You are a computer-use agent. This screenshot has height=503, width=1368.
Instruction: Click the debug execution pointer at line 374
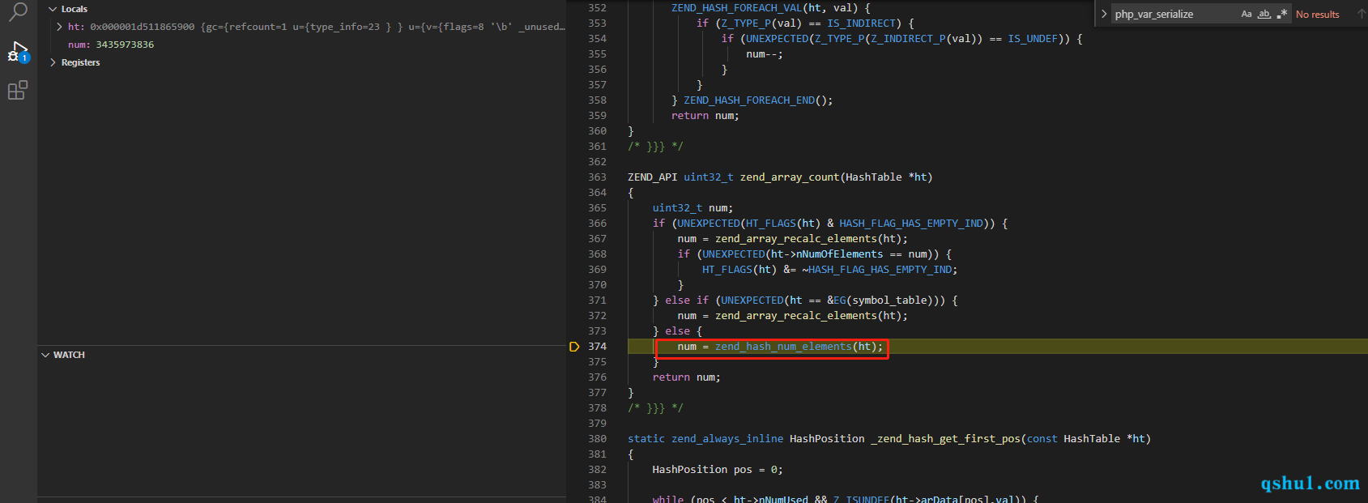[574, 347]
